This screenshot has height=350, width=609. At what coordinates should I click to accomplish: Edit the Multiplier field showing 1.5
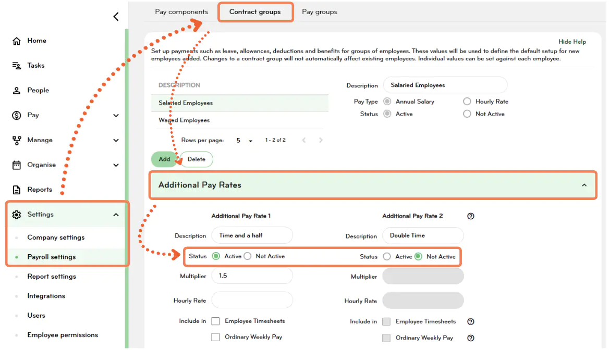[252, 276]
